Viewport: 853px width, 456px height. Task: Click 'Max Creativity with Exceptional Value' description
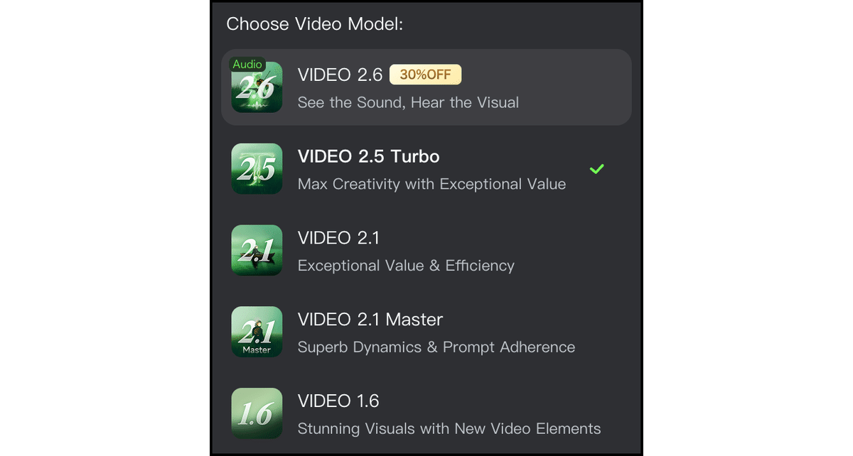431,184
